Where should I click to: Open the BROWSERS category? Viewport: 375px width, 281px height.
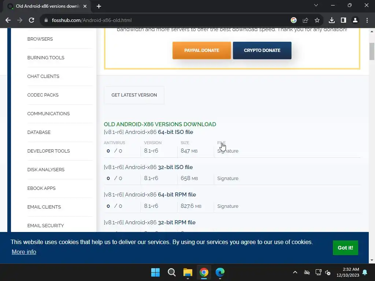40,39
